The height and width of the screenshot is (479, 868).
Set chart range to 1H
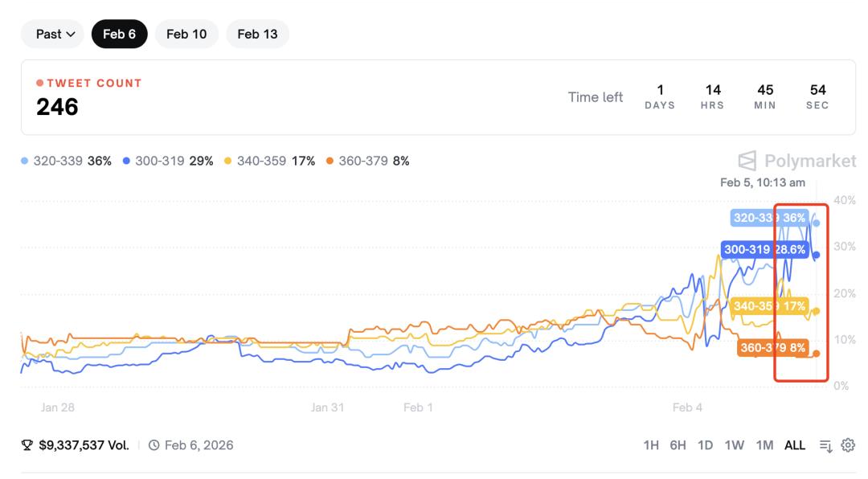[x=652, y=445]
